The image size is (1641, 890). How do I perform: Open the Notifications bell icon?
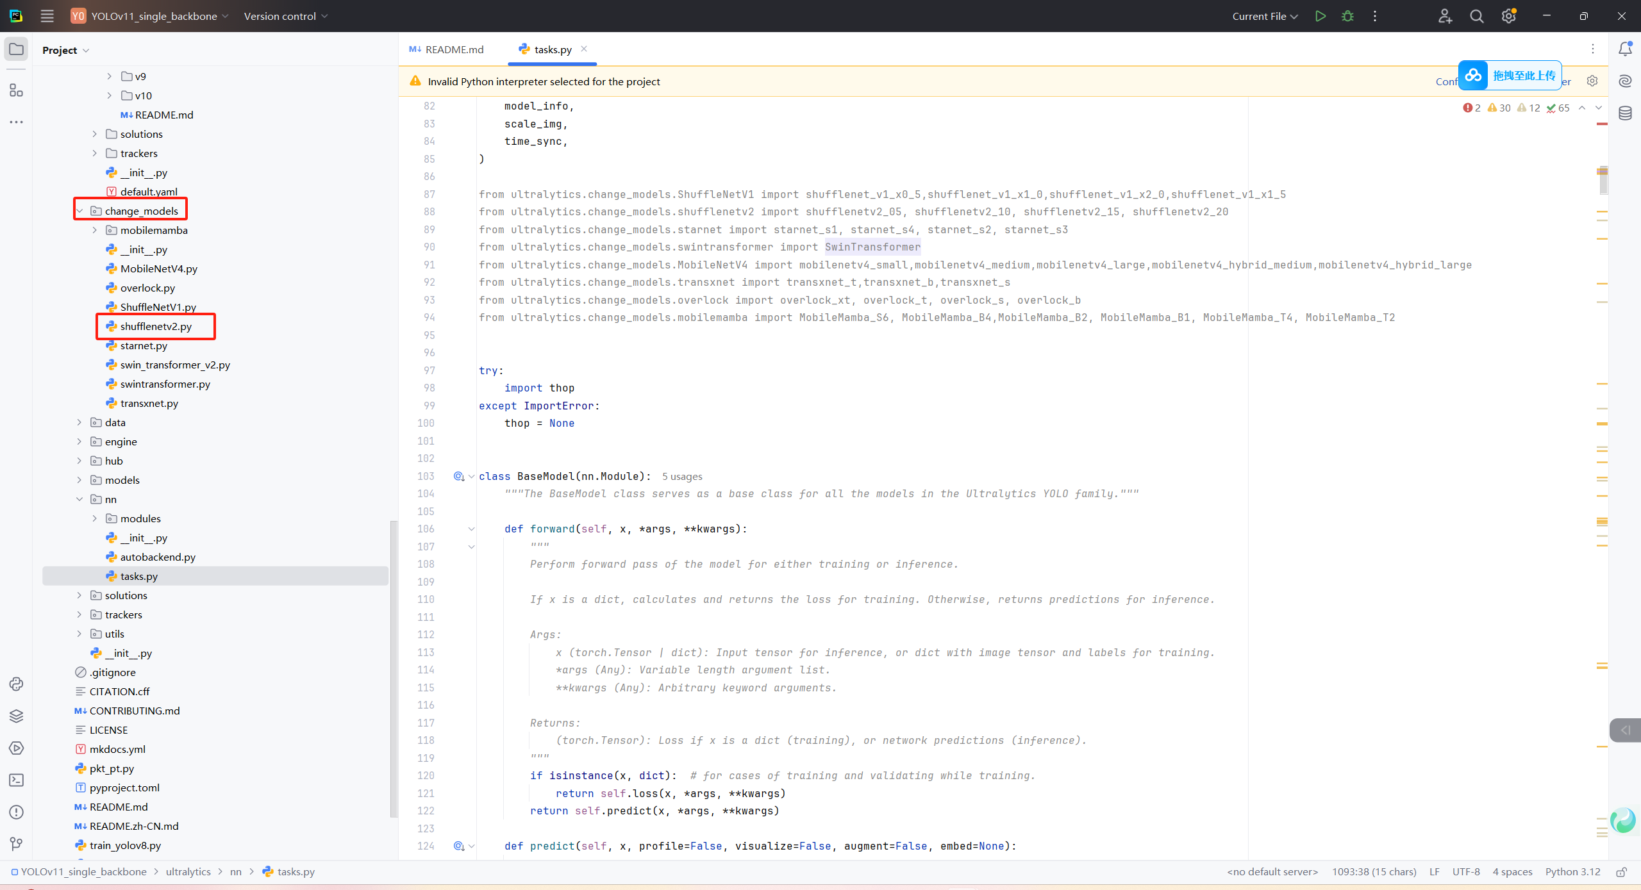(1624, 48)
